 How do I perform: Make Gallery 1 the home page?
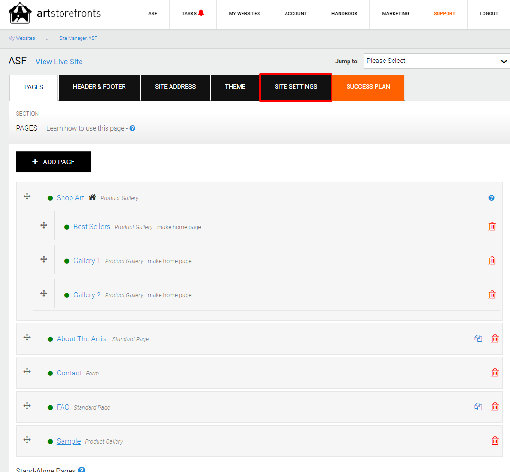[170, 261]
